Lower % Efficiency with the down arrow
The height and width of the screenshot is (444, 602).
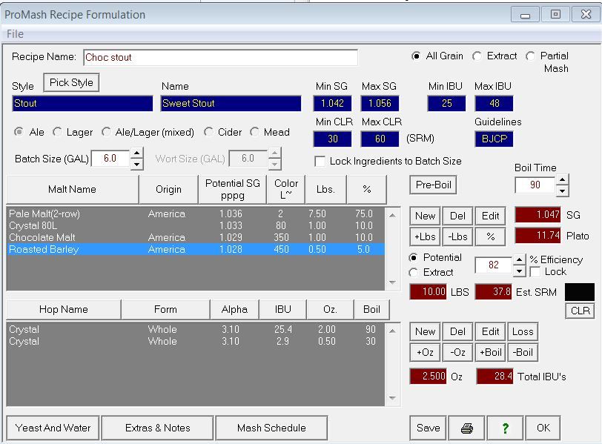click(x=519, y=271)
